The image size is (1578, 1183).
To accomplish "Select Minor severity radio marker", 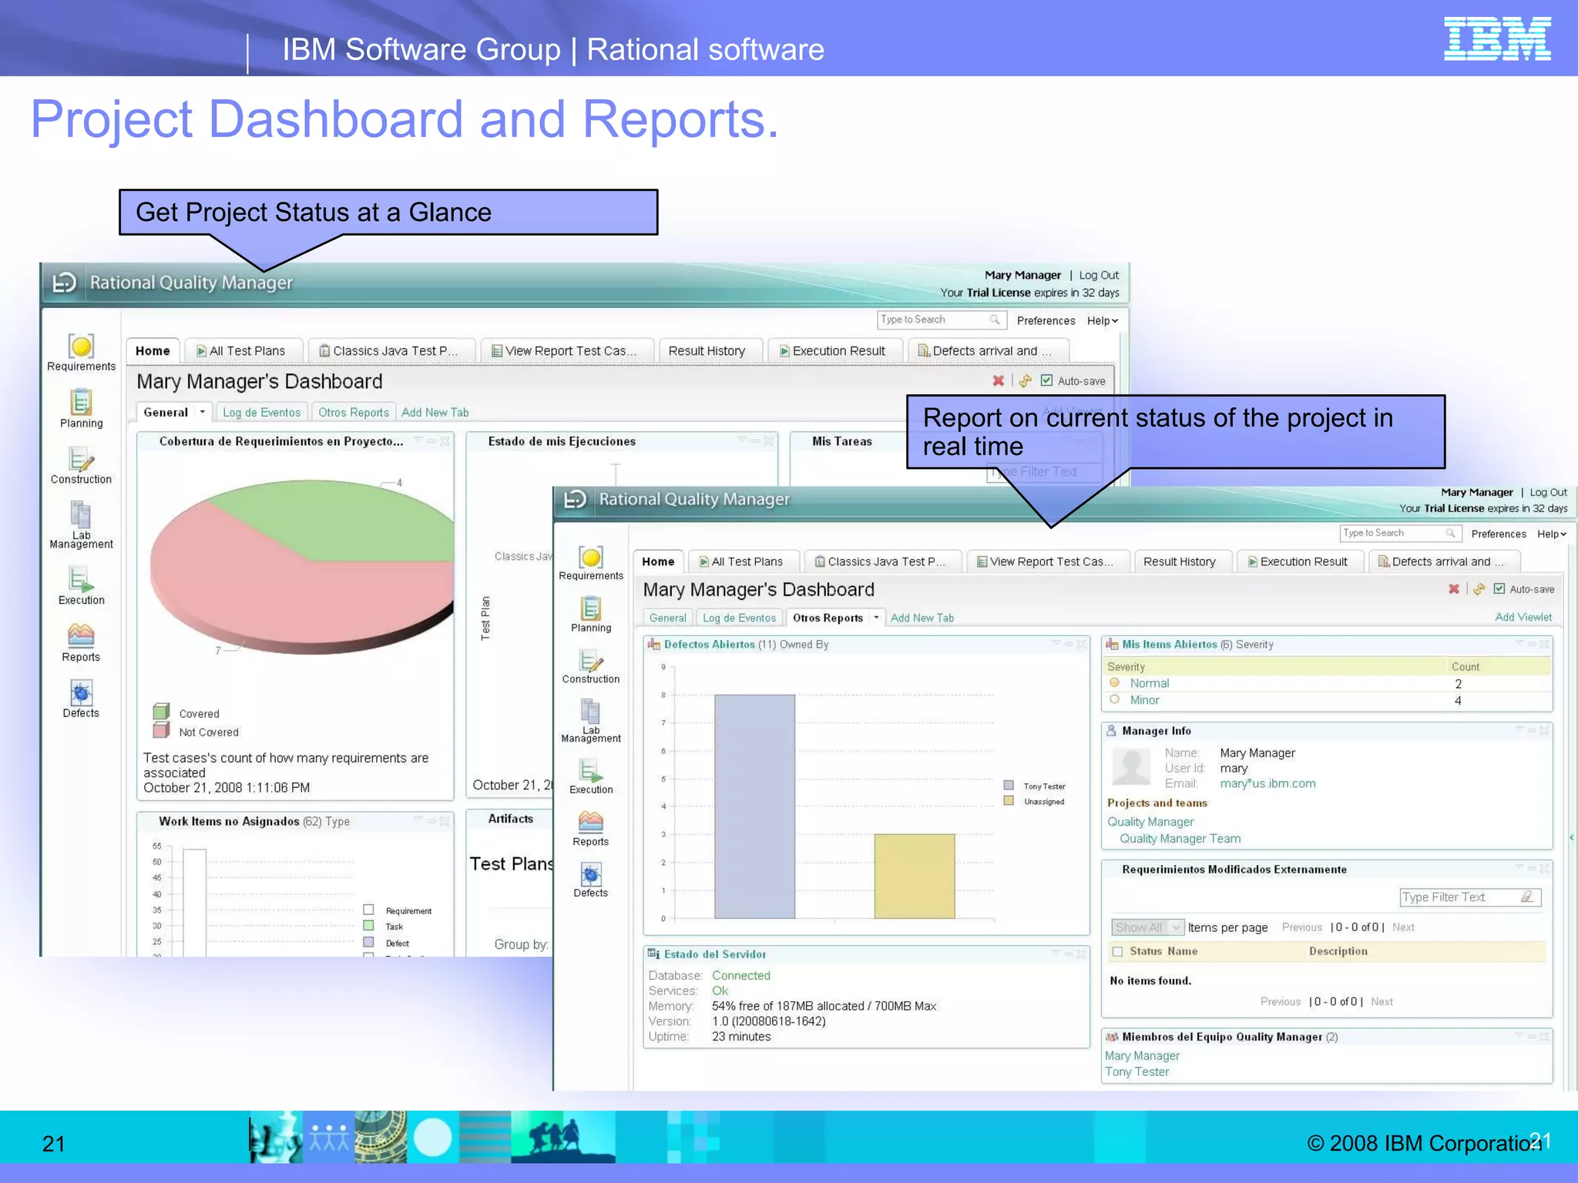I will (1114, 699).
